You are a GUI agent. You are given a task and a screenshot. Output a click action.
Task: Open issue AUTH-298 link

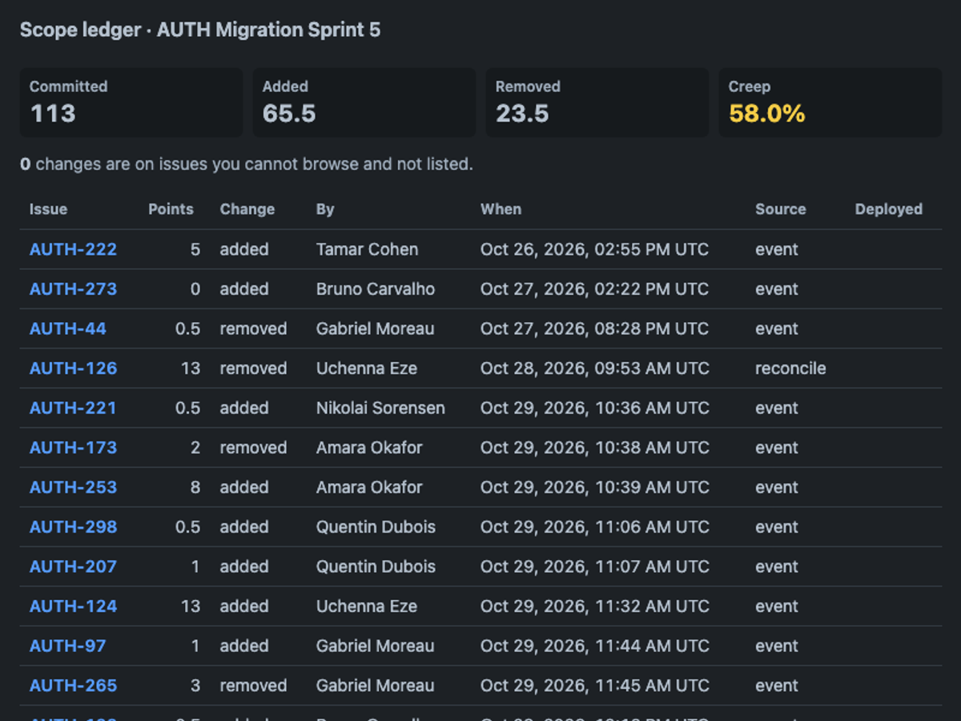point(73,527)
